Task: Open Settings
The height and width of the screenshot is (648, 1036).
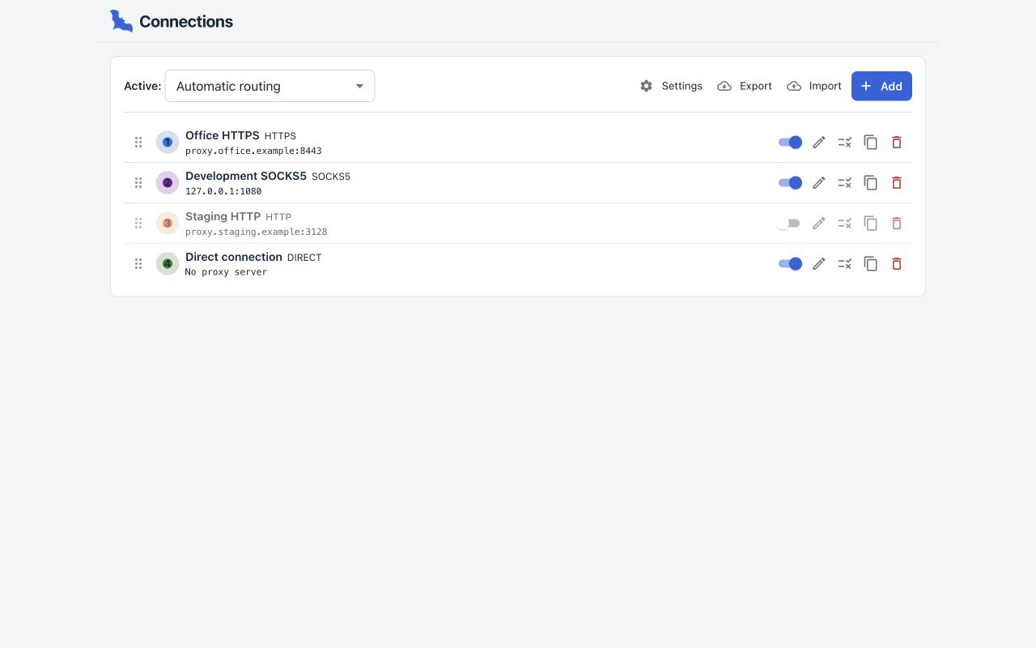Action: click(x=671, y=86)
